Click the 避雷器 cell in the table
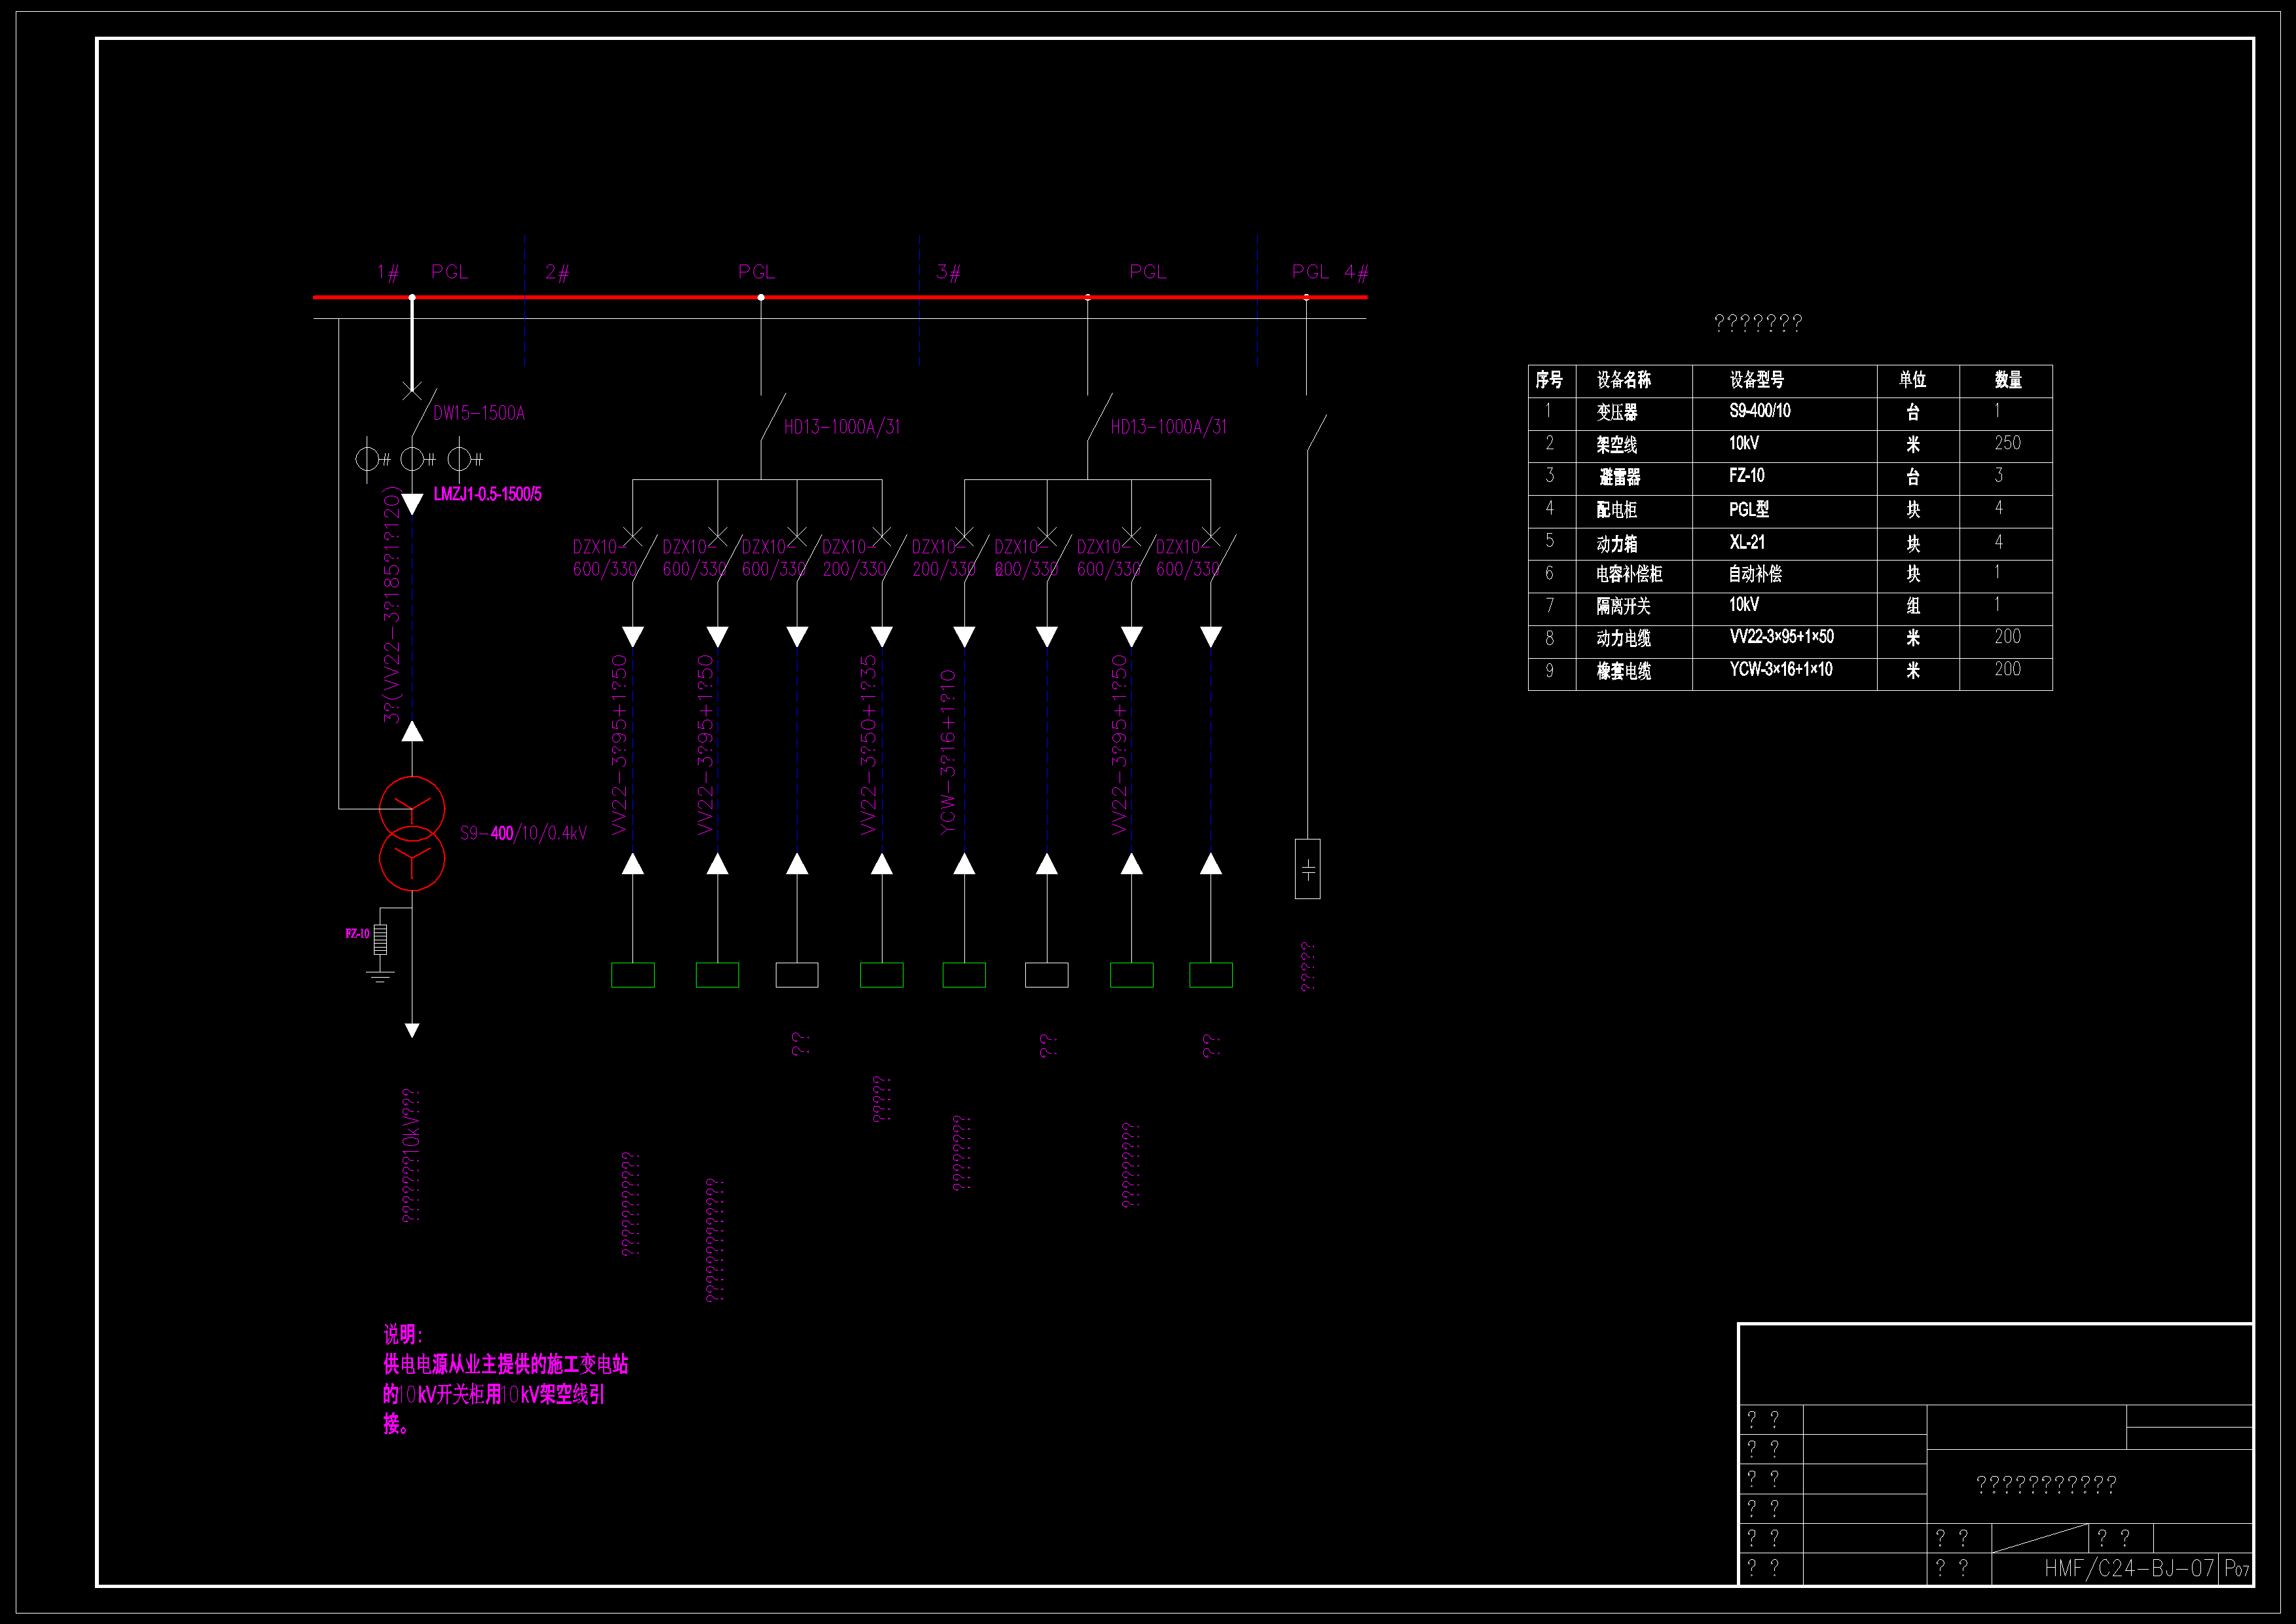2296x1624 pixels. tap(1619, 477)
